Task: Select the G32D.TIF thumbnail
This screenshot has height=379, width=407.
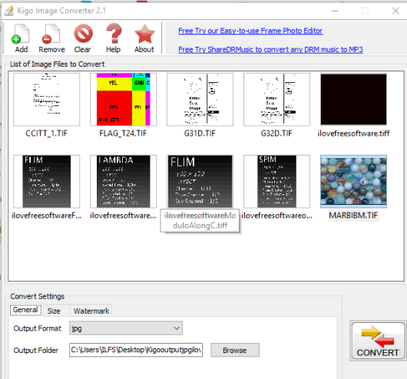Action: (276, 100)
